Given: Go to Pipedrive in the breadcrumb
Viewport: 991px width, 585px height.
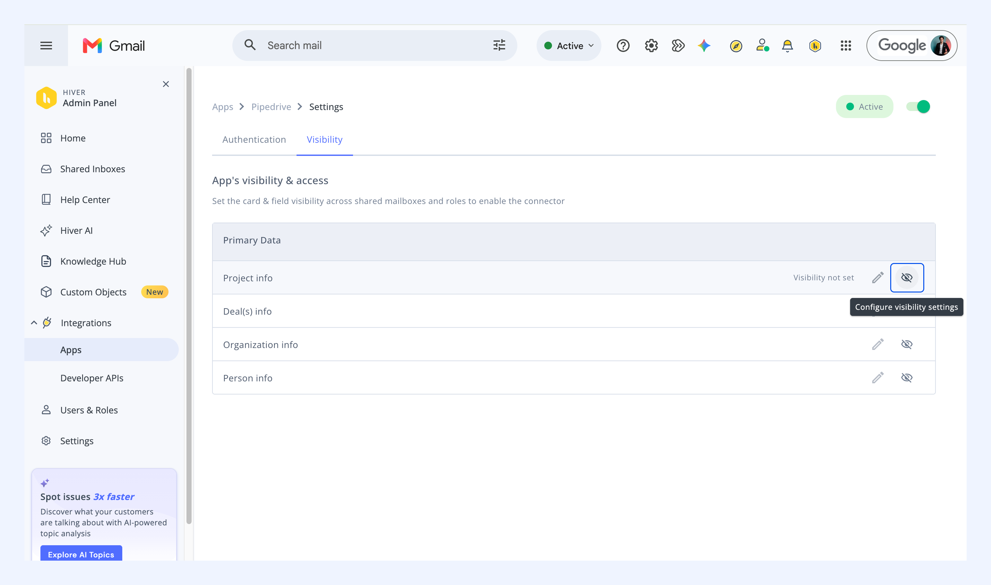Looking at the screenshot, I should 271,107.
